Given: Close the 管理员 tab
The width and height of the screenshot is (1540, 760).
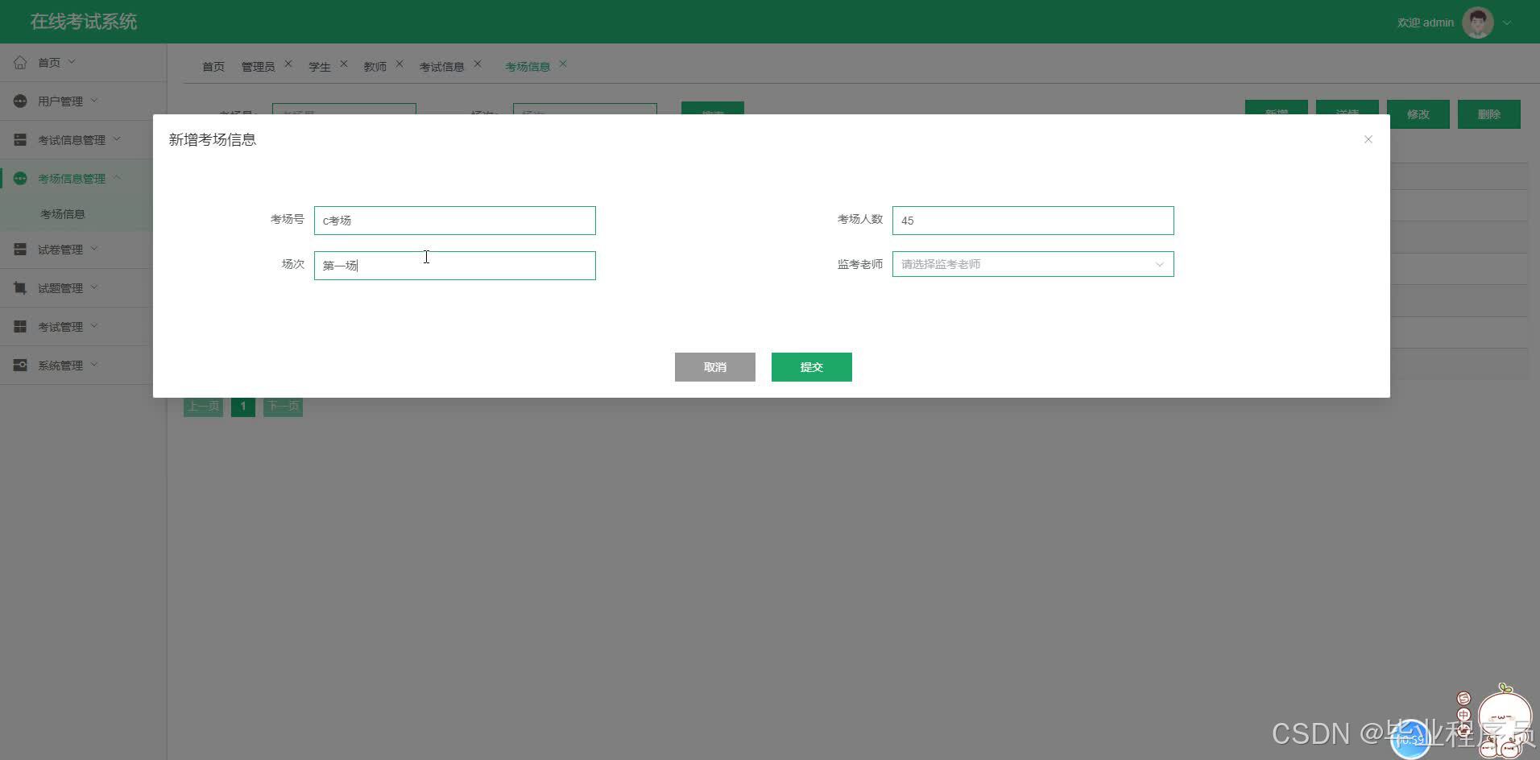Looking at the screenshot, I should (288, 64).
